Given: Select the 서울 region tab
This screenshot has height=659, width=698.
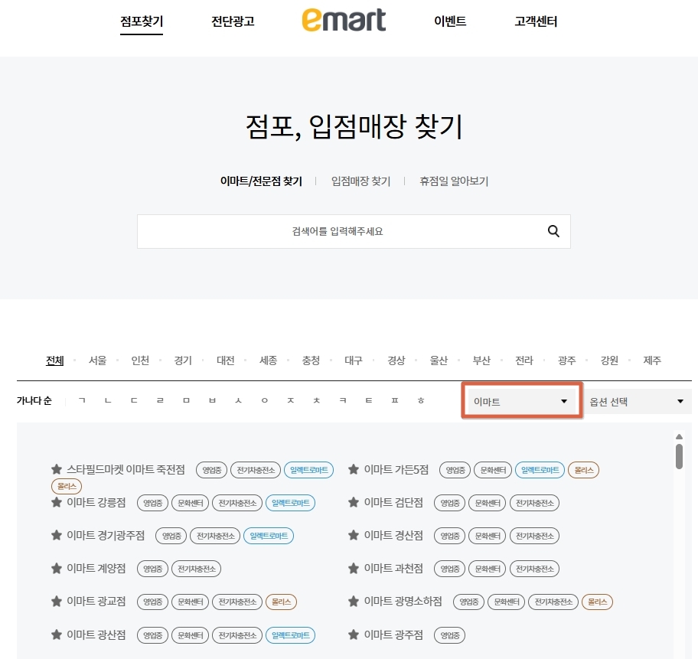Looking at the screenshot, I should pyautogui.click(x=97, y=360).
